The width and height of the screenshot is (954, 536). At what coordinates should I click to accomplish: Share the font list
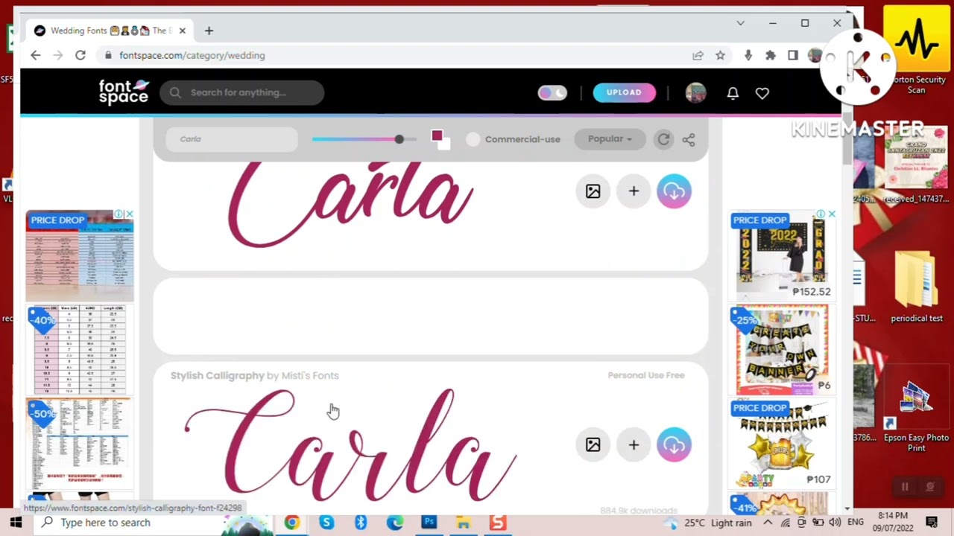[689, 139]
